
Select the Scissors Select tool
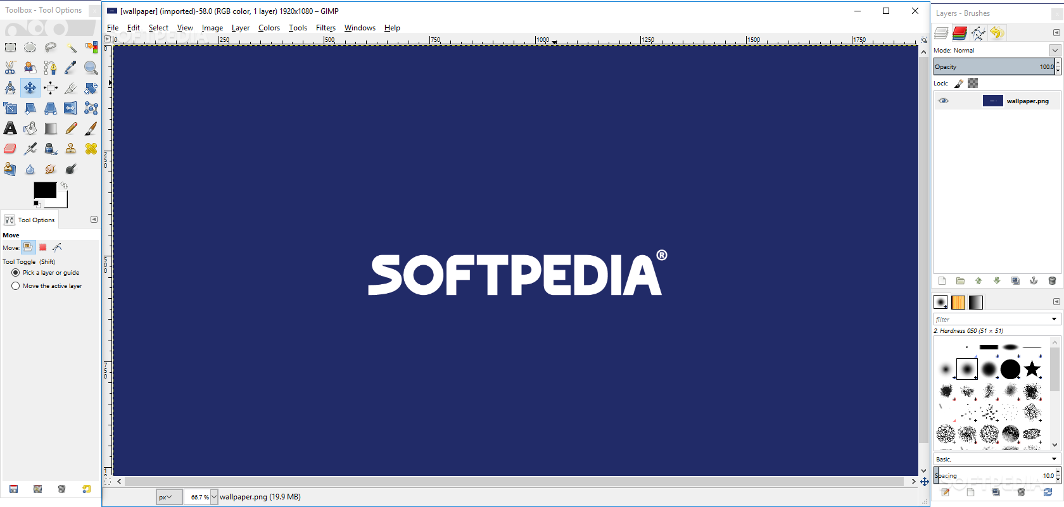click(x=10, y=68)
